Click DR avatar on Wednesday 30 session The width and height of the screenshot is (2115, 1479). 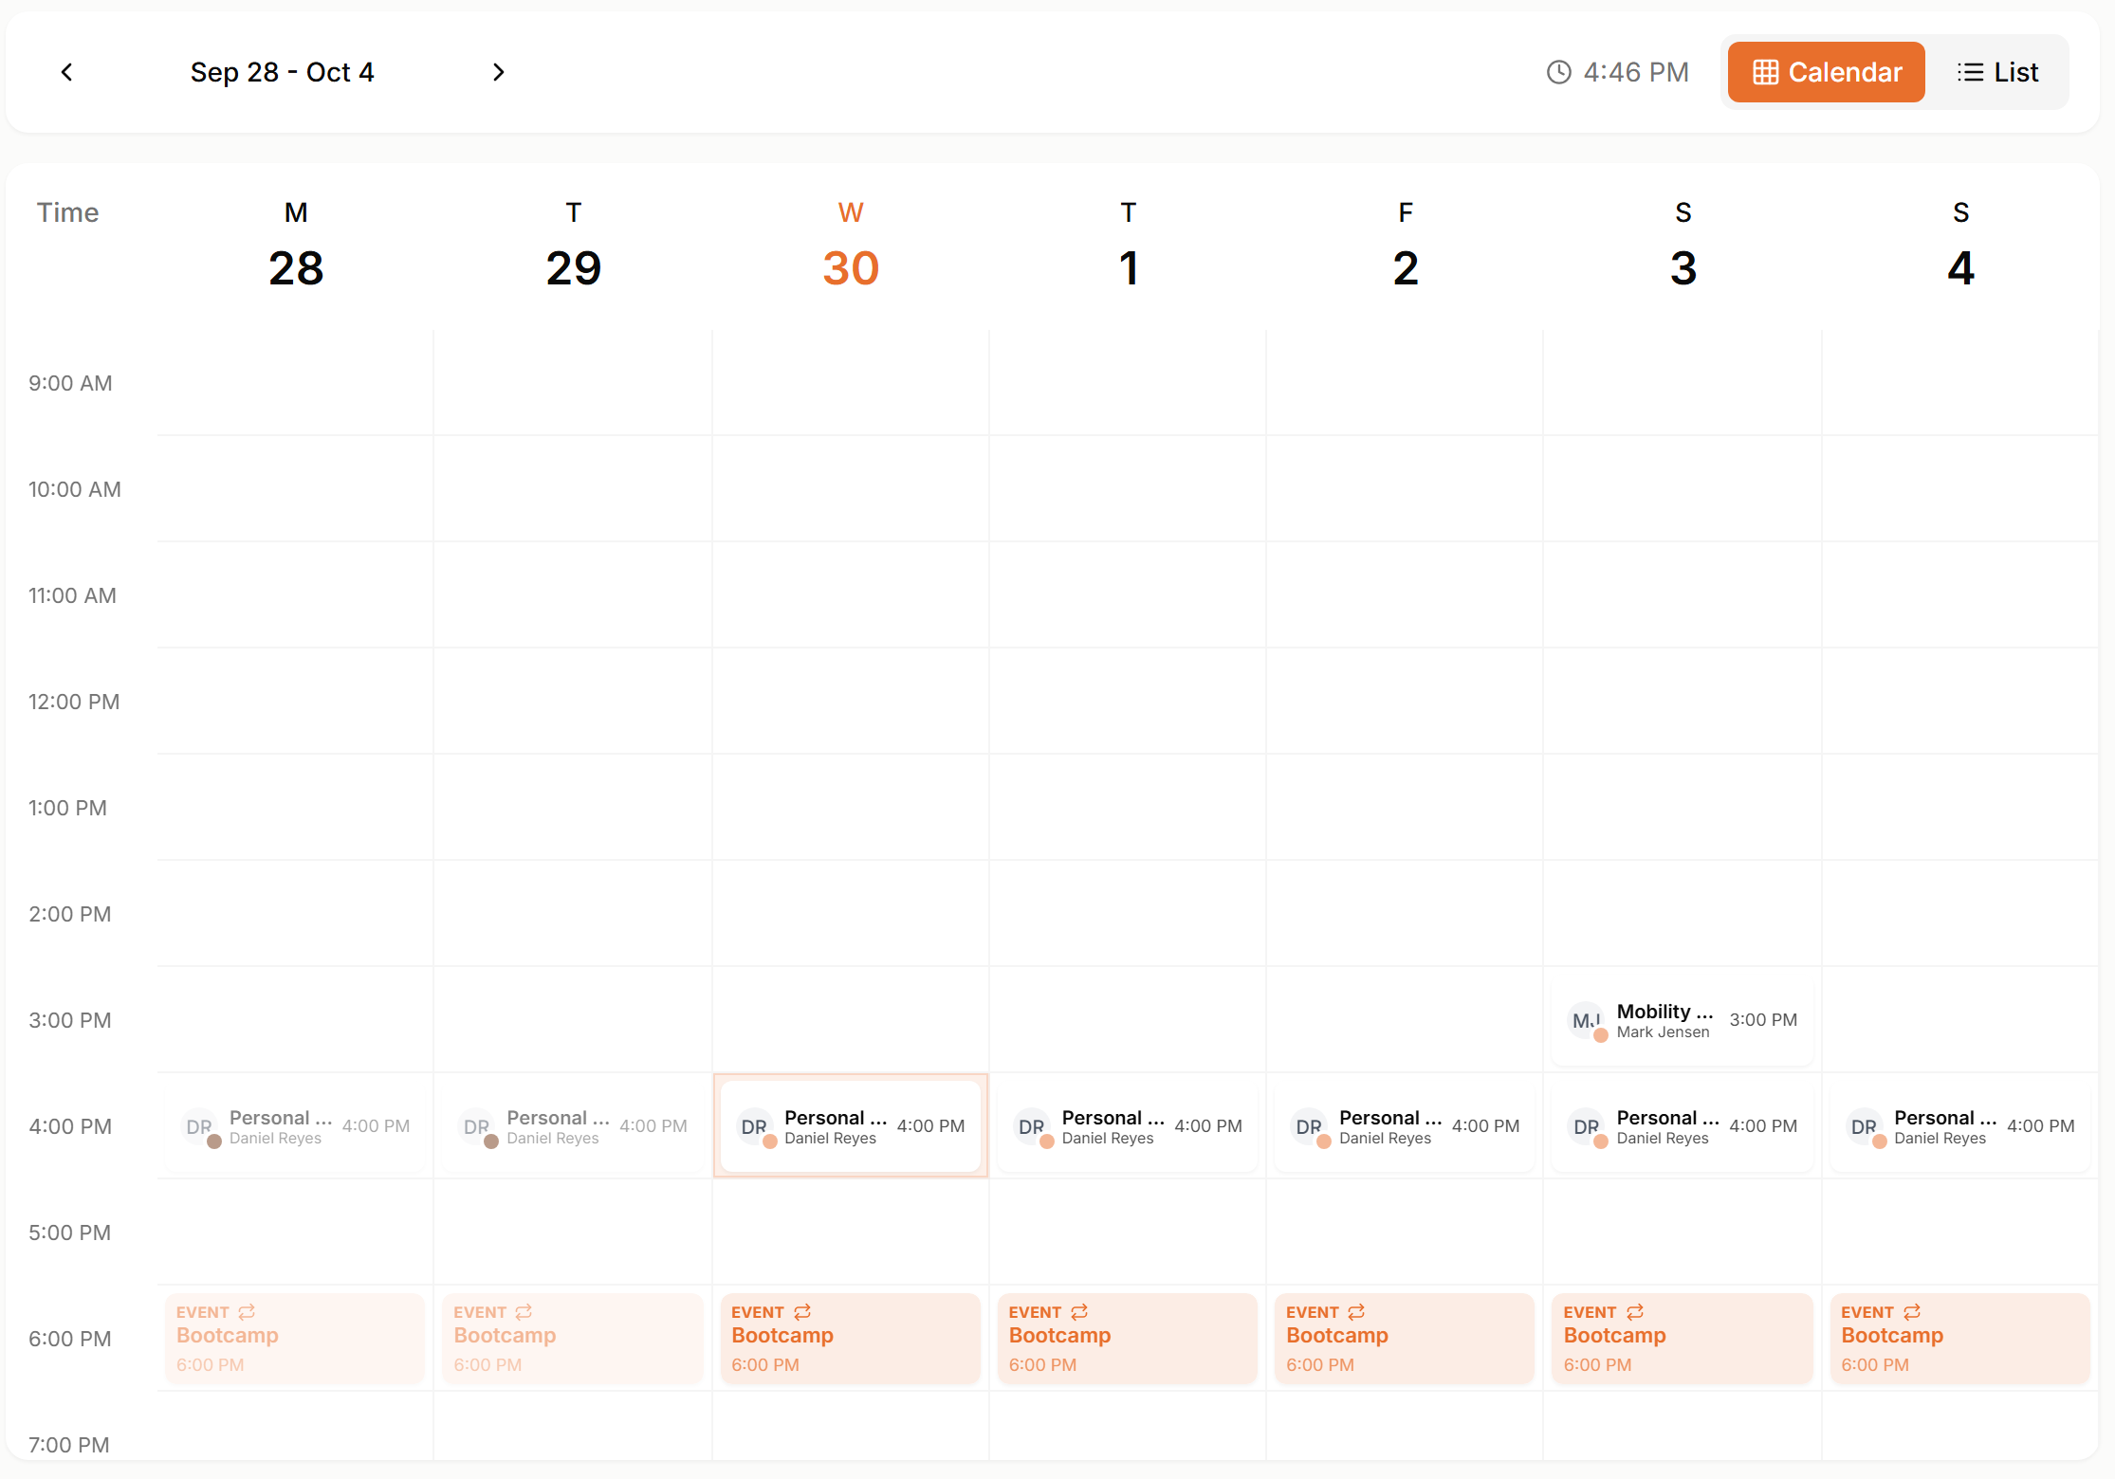[754, 1127]
